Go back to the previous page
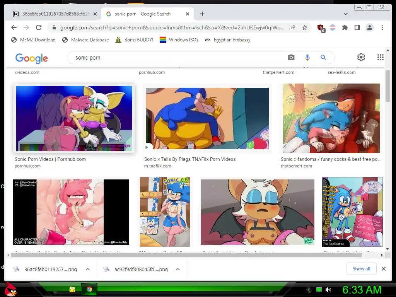This screenshot has width=396, height=297. (x=14, y=27)
